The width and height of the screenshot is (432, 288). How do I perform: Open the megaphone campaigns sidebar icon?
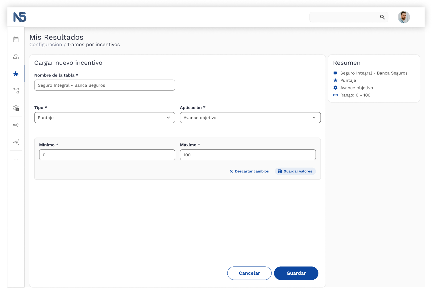pyautogui.click(x=16, y=125)
